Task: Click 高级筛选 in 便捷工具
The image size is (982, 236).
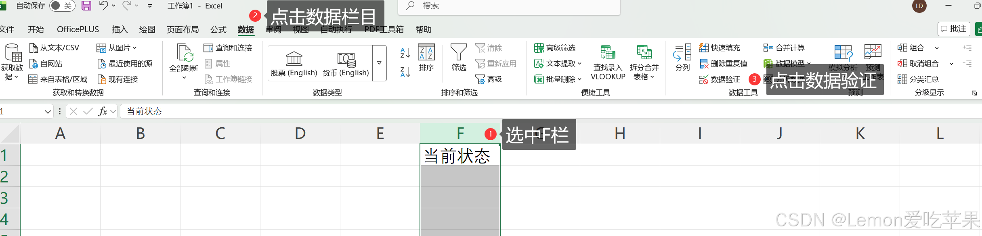Action: click(555, 48)
